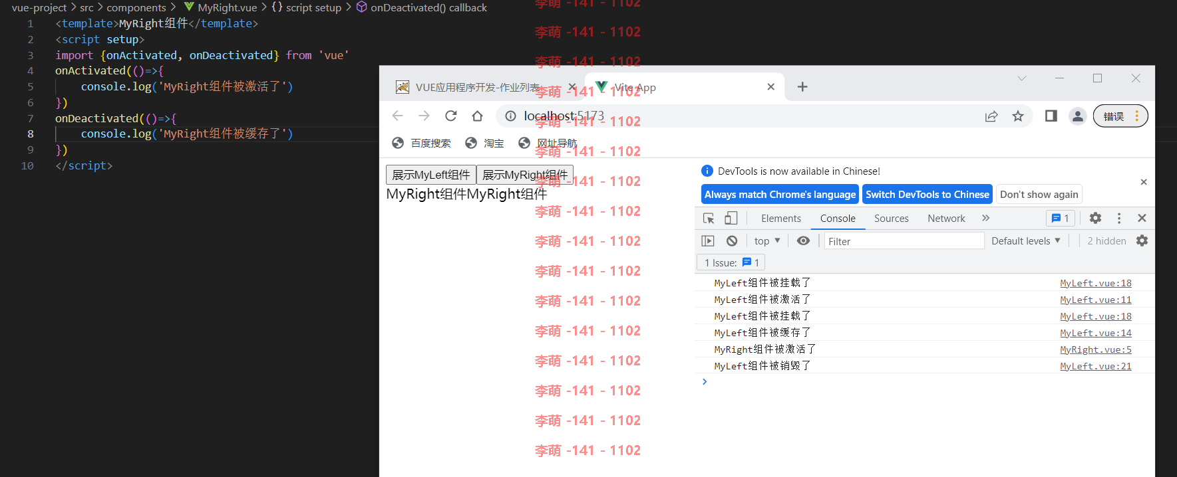Share this page icon
The height and width of the screenshot is (477, 1177).
(x=991, y=116)
